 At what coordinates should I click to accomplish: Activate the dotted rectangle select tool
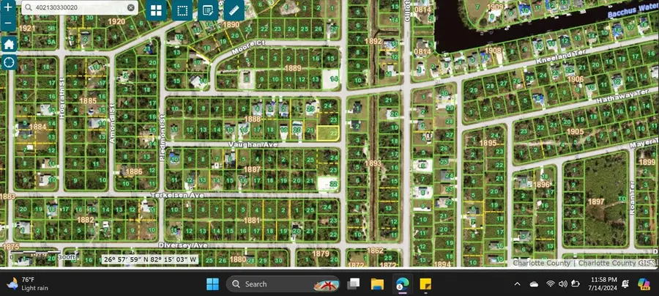click(182, 10)
